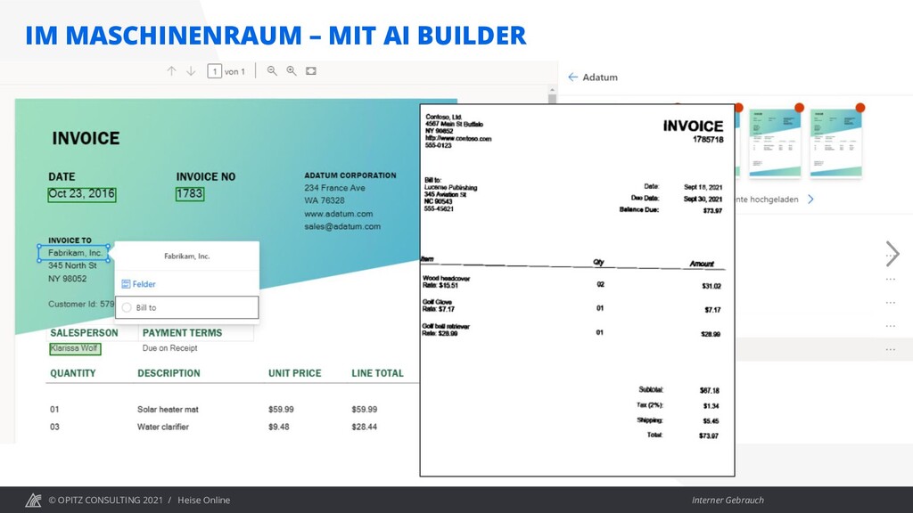Click the Subtotal $67.18 amount
This screenshot has width=913, height=513.
click(709, 390)
